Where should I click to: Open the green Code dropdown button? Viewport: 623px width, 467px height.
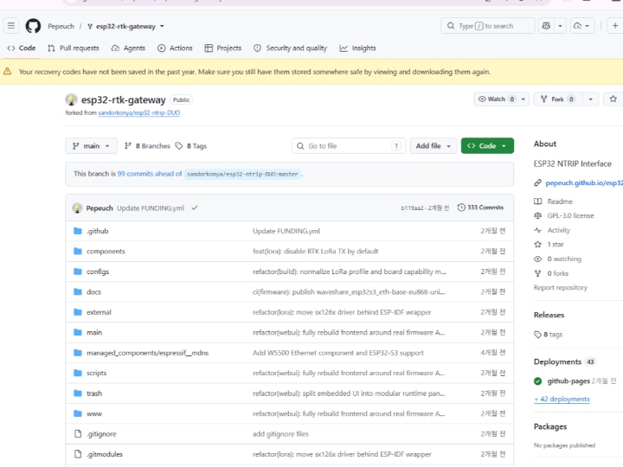click(487, 146)
